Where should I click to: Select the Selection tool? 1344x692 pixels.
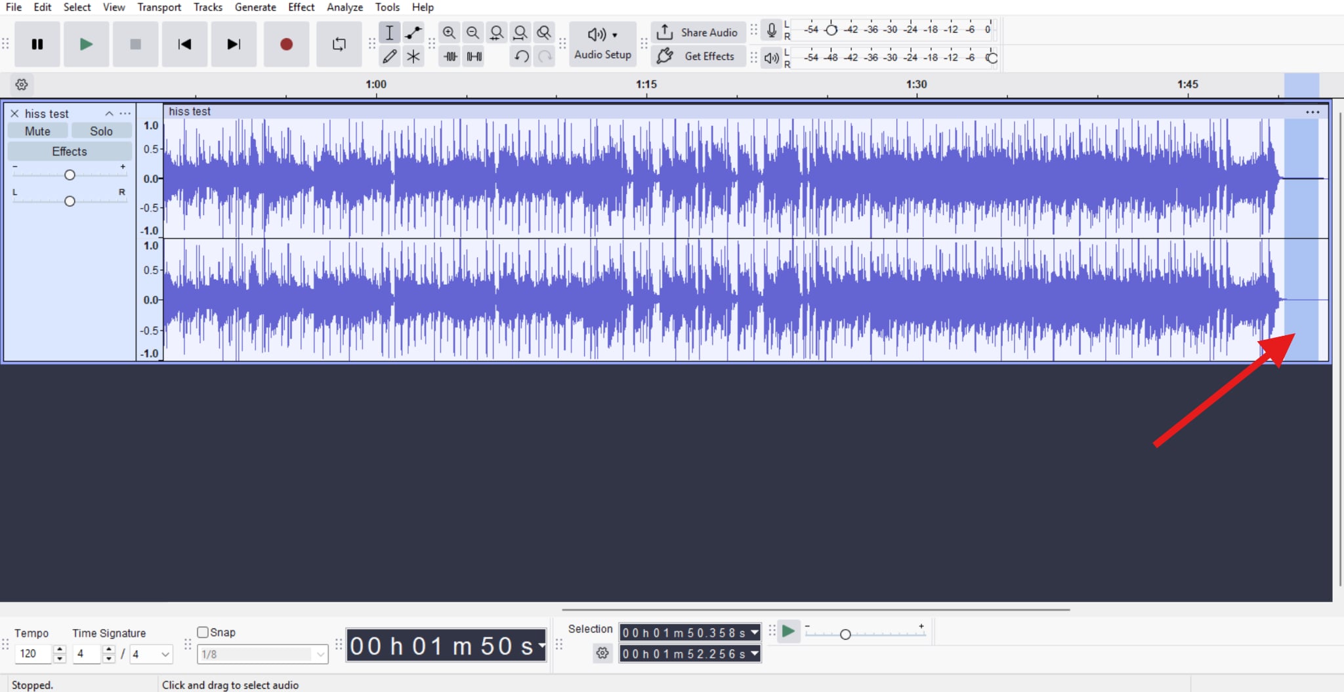tap(390, 32)
